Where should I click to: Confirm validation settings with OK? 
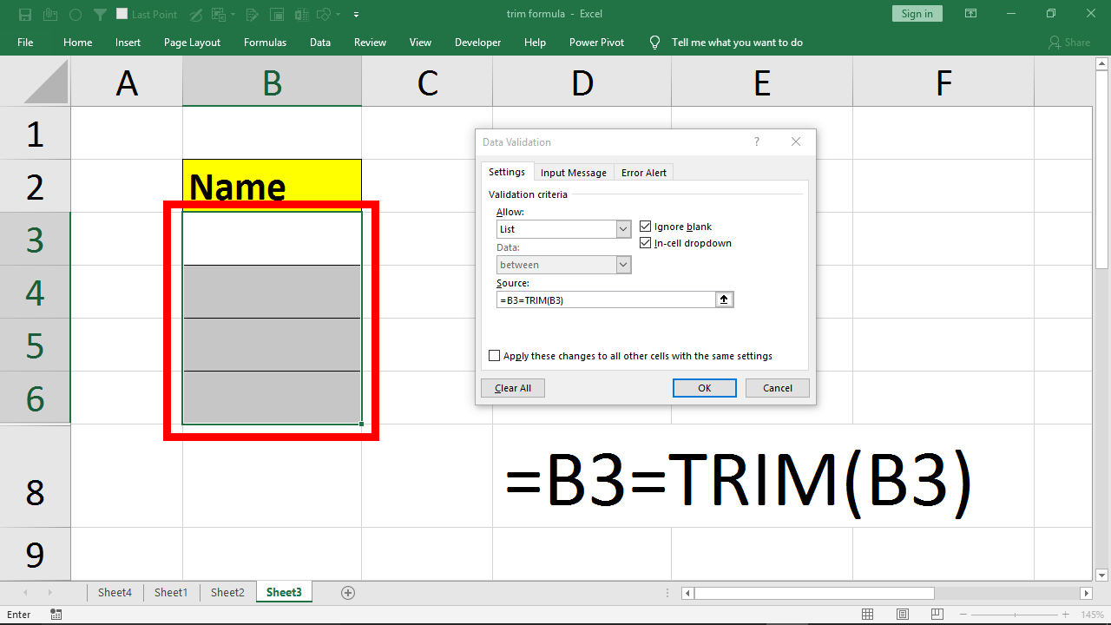coord(704,387)
